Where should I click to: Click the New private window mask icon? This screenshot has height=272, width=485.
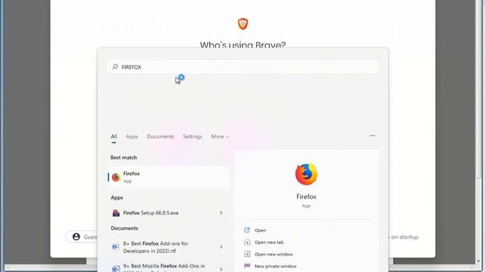coord(247,265)
